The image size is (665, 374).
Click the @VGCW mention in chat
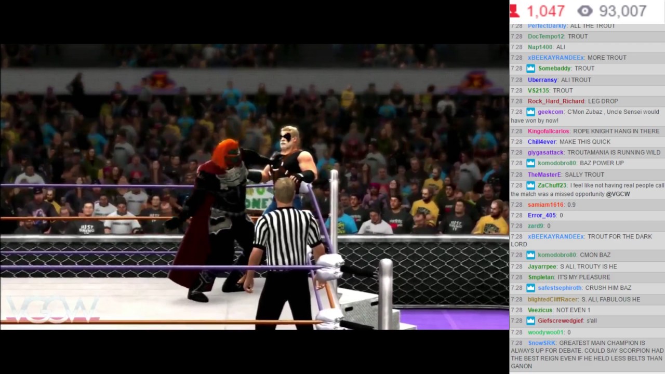tap(618, 194)
